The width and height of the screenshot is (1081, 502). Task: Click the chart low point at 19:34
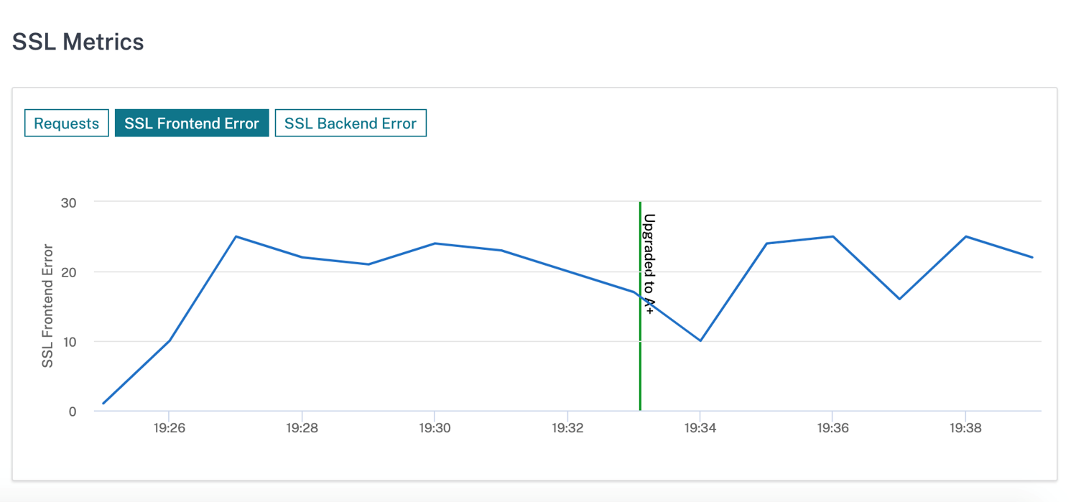[700, 340]
